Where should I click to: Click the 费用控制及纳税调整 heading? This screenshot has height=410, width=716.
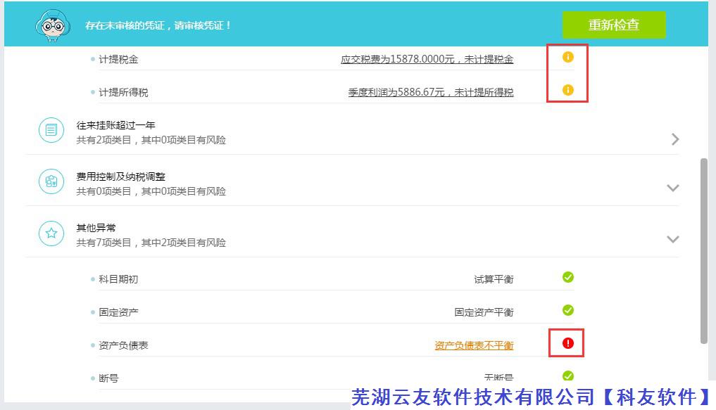coord(120,177)
